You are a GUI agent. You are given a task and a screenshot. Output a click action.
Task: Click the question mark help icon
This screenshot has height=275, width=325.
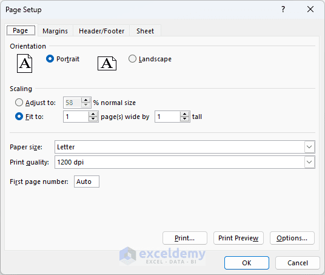(x=283, y=9)
